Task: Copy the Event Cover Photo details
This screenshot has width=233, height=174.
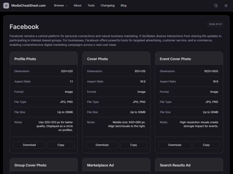Action: tap(206, 145)
